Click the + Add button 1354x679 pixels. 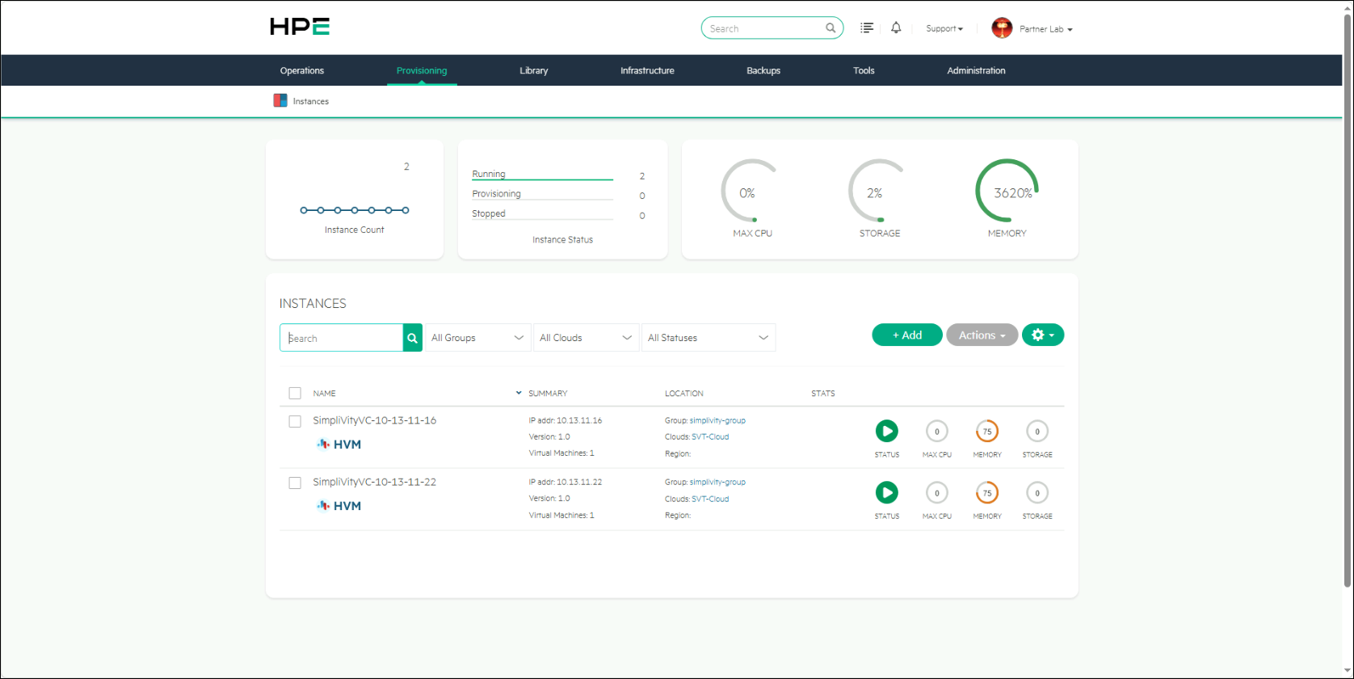(907, 335)
